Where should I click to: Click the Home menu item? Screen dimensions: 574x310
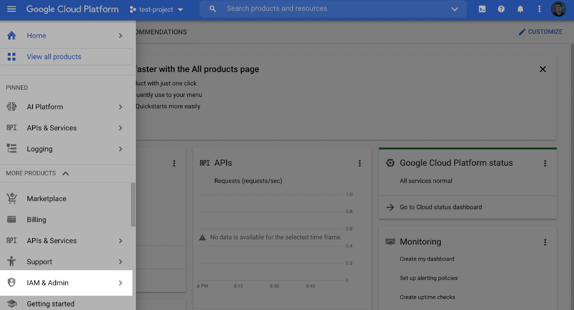click(x=66, y=36)
